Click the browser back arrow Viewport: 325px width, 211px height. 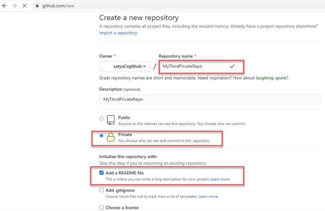[5, 6]
